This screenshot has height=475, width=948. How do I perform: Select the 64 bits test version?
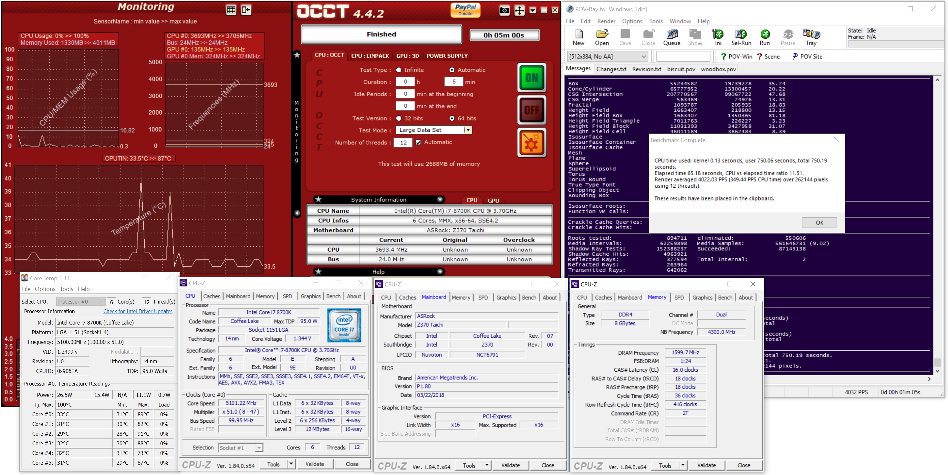452,119
